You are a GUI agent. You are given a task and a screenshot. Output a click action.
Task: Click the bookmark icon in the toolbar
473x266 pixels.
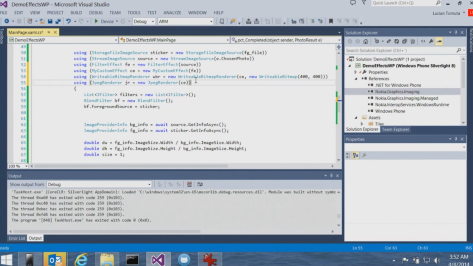pyautogui.click(x=331, y=21)
